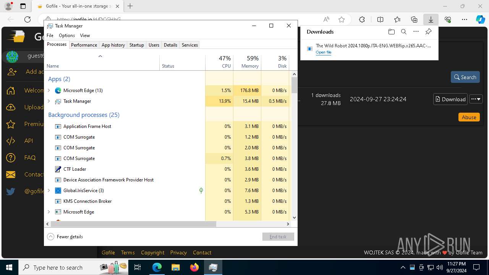
Task: Switch to Startup tab
Action: coord(136,45)
